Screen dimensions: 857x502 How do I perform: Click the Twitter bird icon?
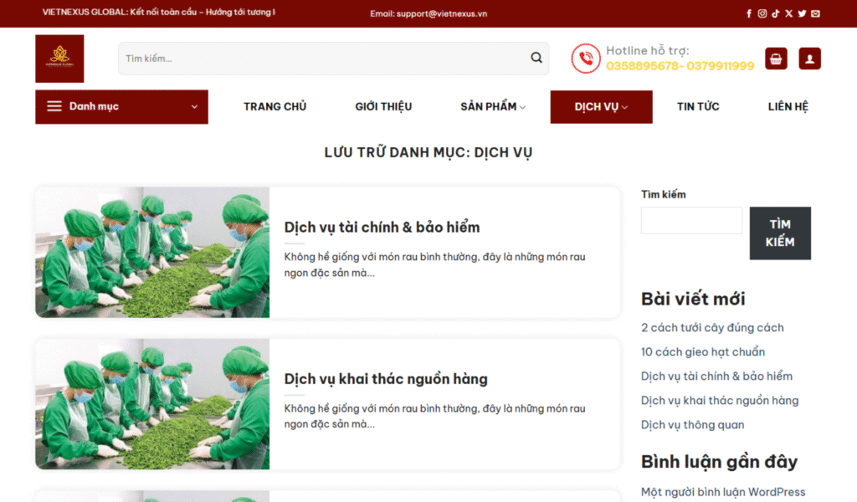point(802,13)
